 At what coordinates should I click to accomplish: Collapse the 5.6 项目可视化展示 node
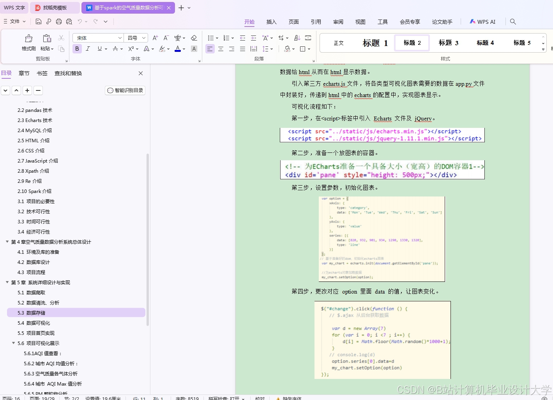point(14,343)
